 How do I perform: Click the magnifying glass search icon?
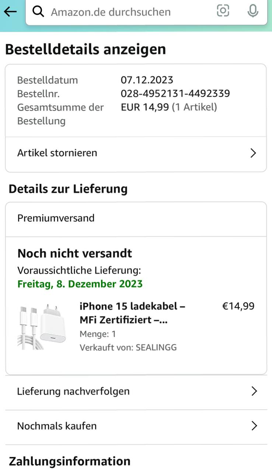[38, 12]
